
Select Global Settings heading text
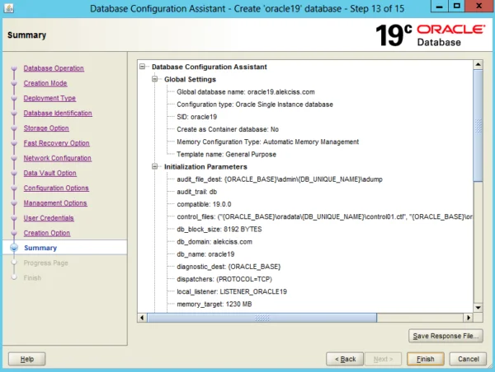190,79
